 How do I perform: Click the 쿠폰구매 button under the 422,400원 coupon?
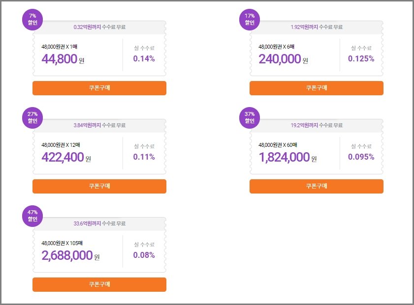pos(99,186)
